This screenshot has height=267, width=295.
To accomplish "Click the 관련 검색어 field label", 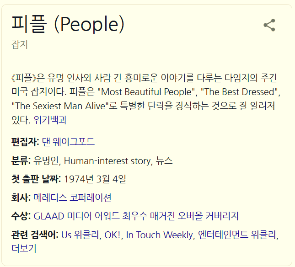I will 35,235.
